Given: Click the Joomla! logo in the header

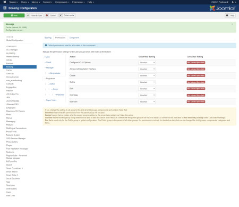Looking at the screenshot, I should 223,8.
